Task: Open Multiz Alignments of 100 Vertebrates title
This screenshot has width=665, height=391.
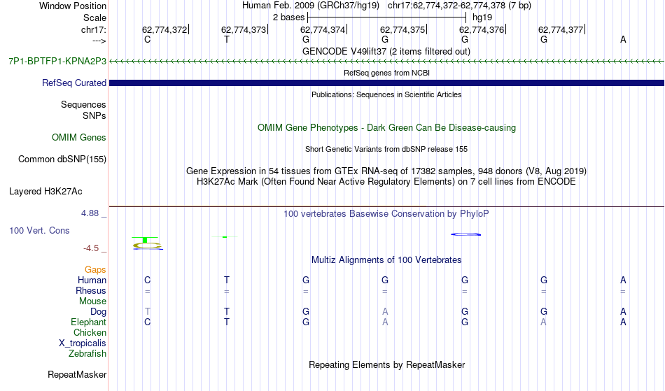Action: point(386,260)
